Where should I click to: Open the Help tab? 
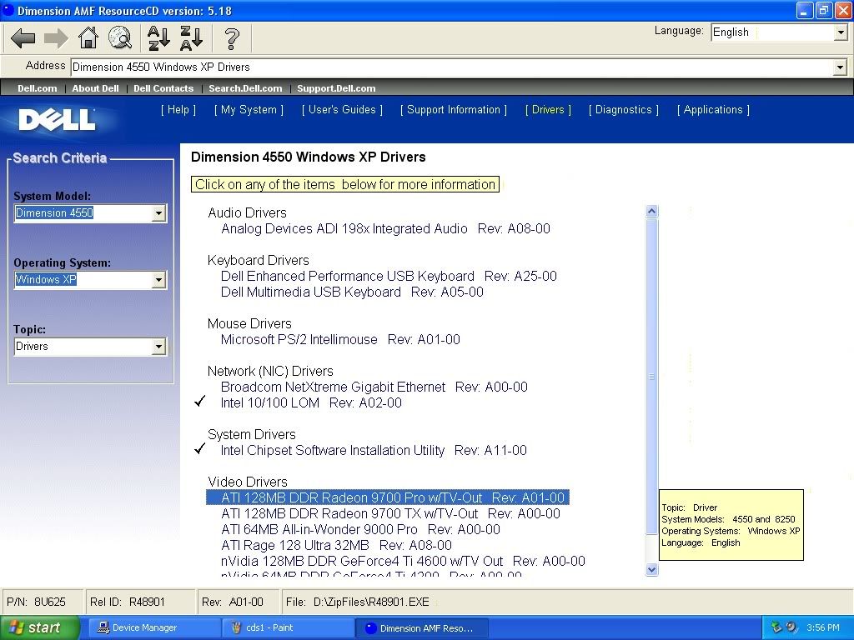tap(178, 110)
